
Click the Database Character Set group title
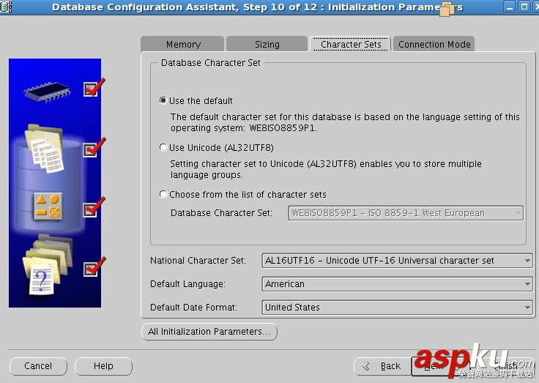pos(210,62)
